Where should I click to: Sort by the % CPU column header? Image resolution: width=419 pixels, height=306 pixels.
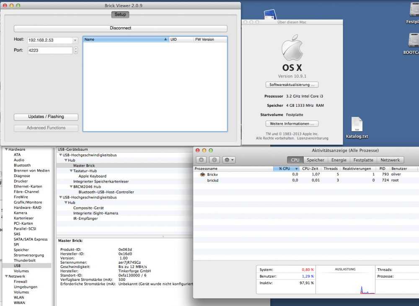point(287,169)
